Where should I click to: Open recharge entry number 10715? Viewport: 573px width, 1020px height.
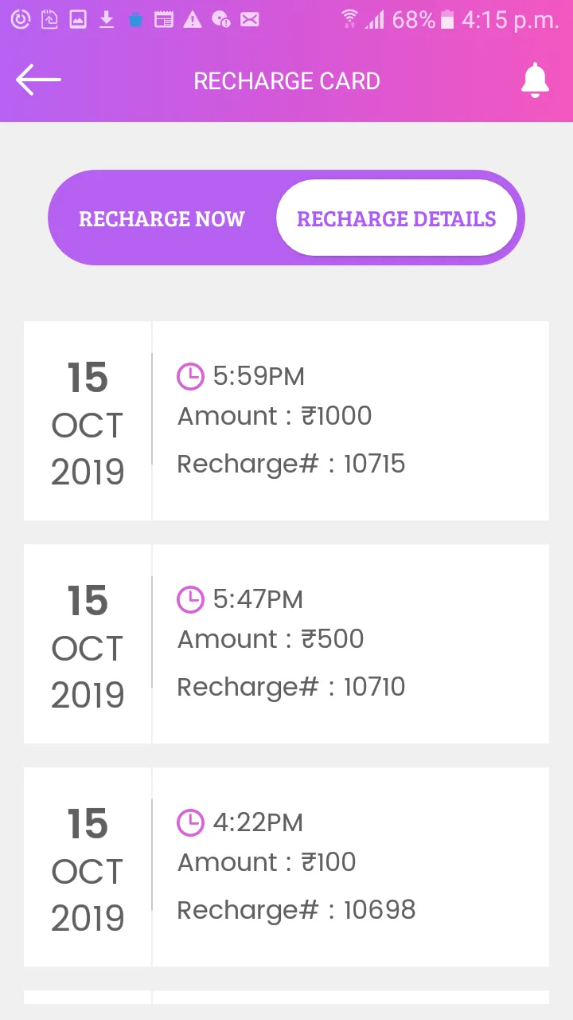[286, 421]
